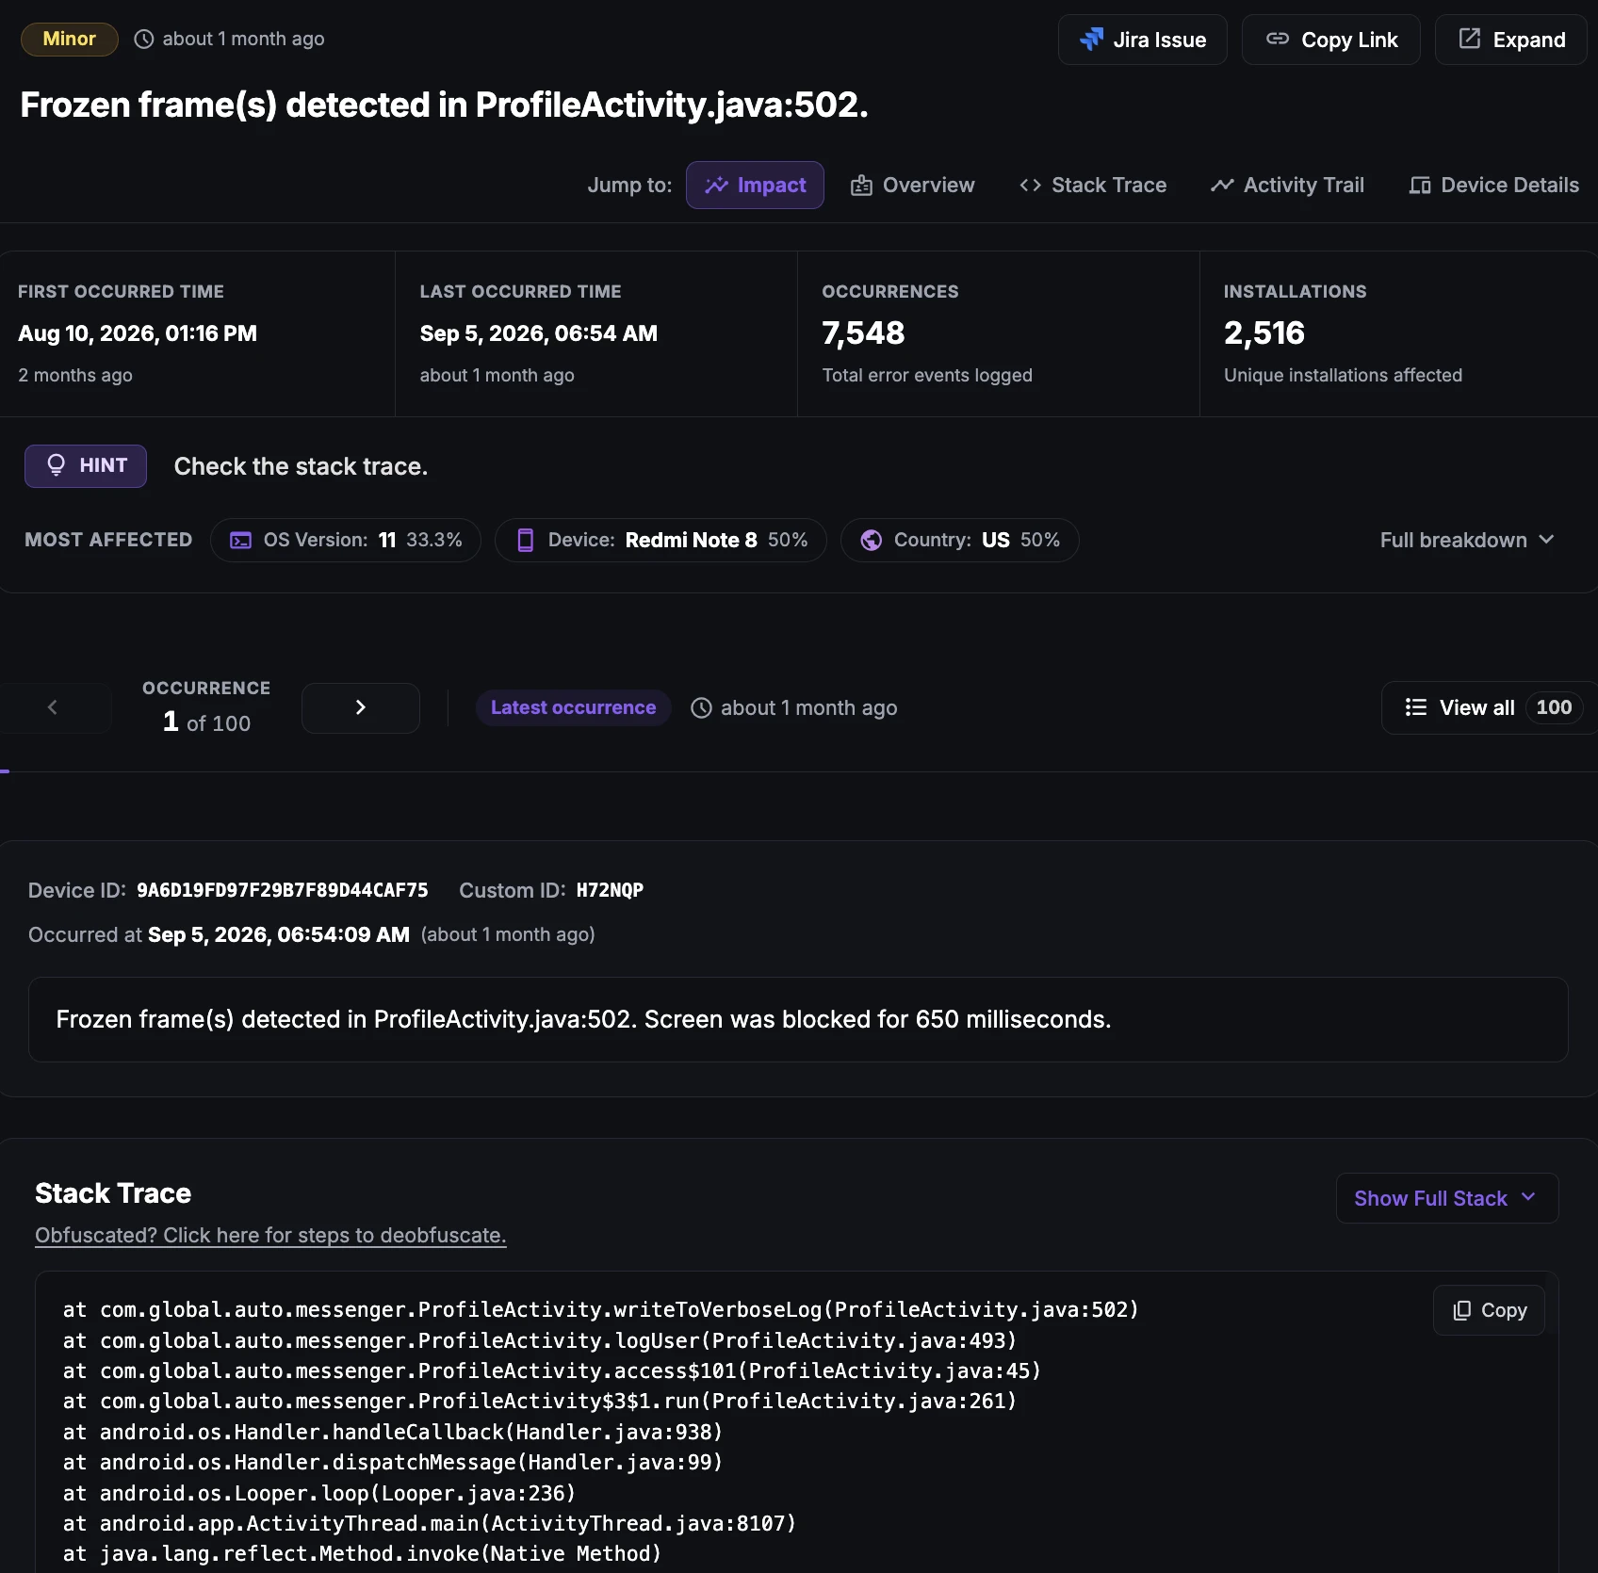The image size is (1598, 1573).
Task: Open the Jira Issue button
Action: 1142,40
